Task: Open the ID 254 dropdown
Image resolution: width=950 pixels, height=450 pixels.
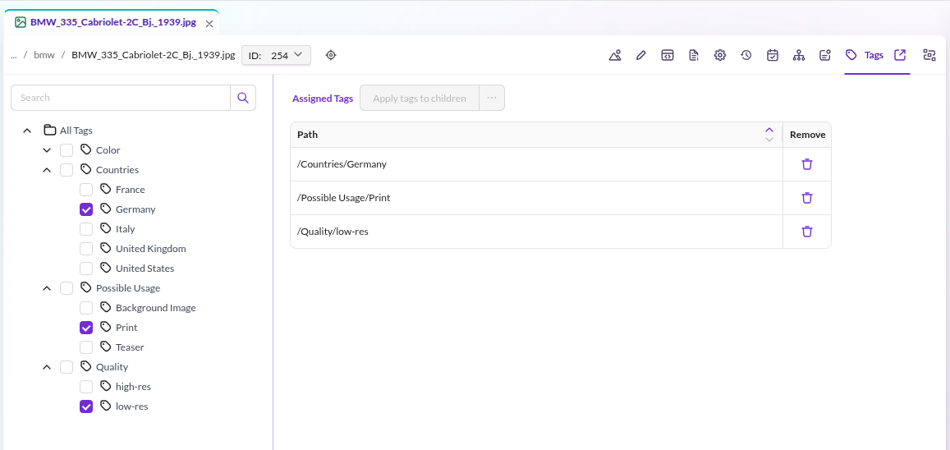Action: [x=276, y=55]
